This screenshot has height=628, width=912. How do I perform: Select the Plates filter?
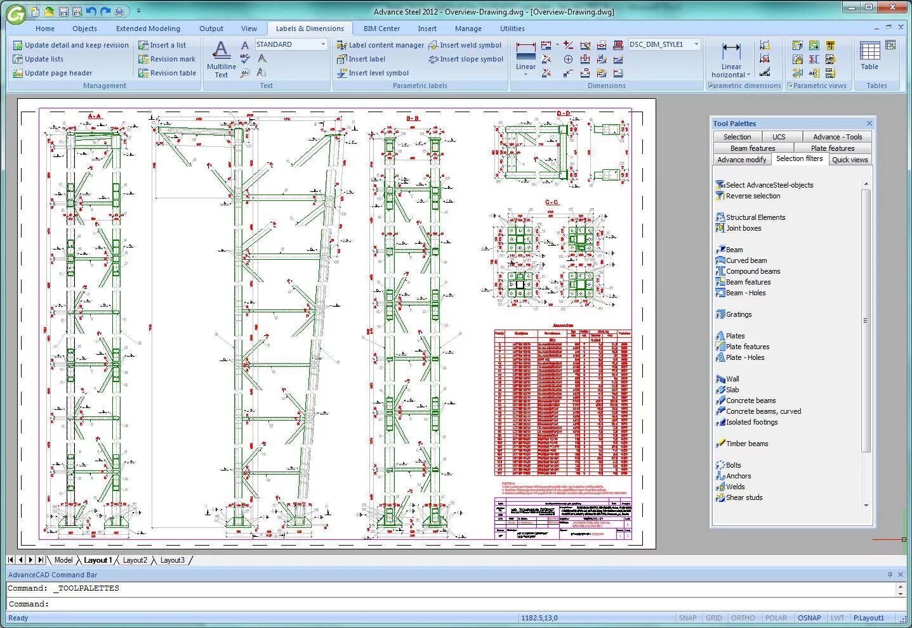tap(730, 336)
